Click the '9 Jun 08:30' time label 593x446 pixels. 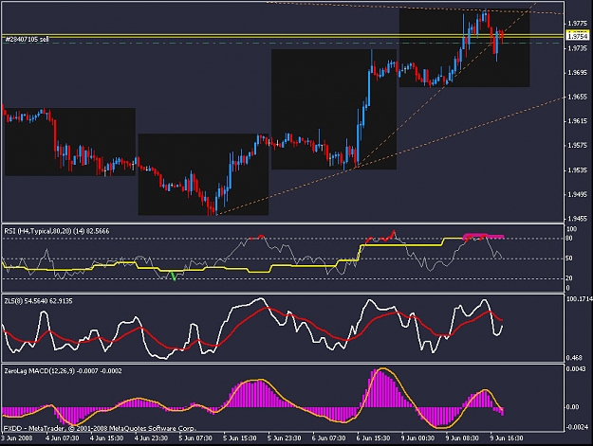(x=462, y=438)
